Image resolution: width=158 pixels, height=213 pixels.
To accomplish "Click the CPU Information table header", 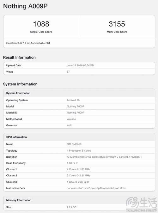I will [79, 137].
